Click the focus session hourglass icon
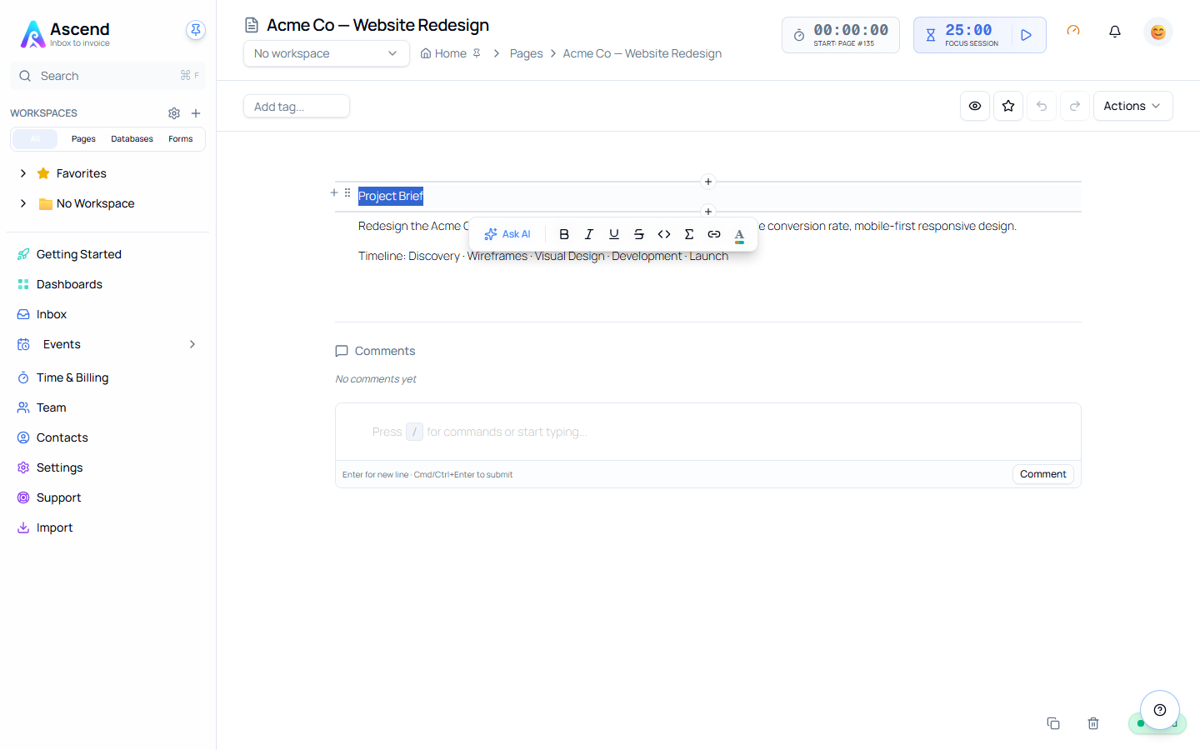1200x750 pixels. pyautogui.click(x=931, y=35)
